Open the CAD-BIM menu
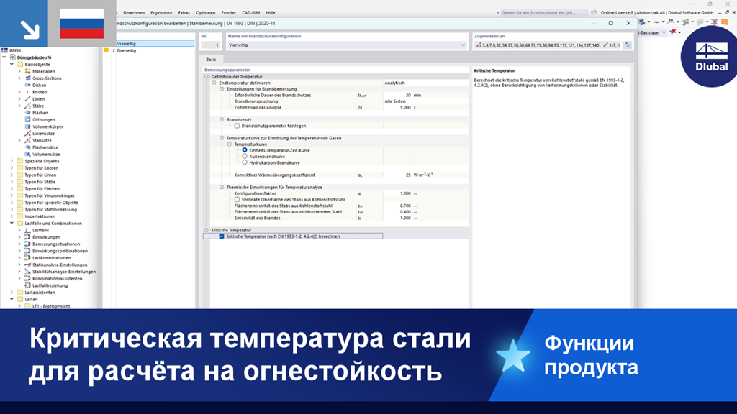 [x=251, y=13]
